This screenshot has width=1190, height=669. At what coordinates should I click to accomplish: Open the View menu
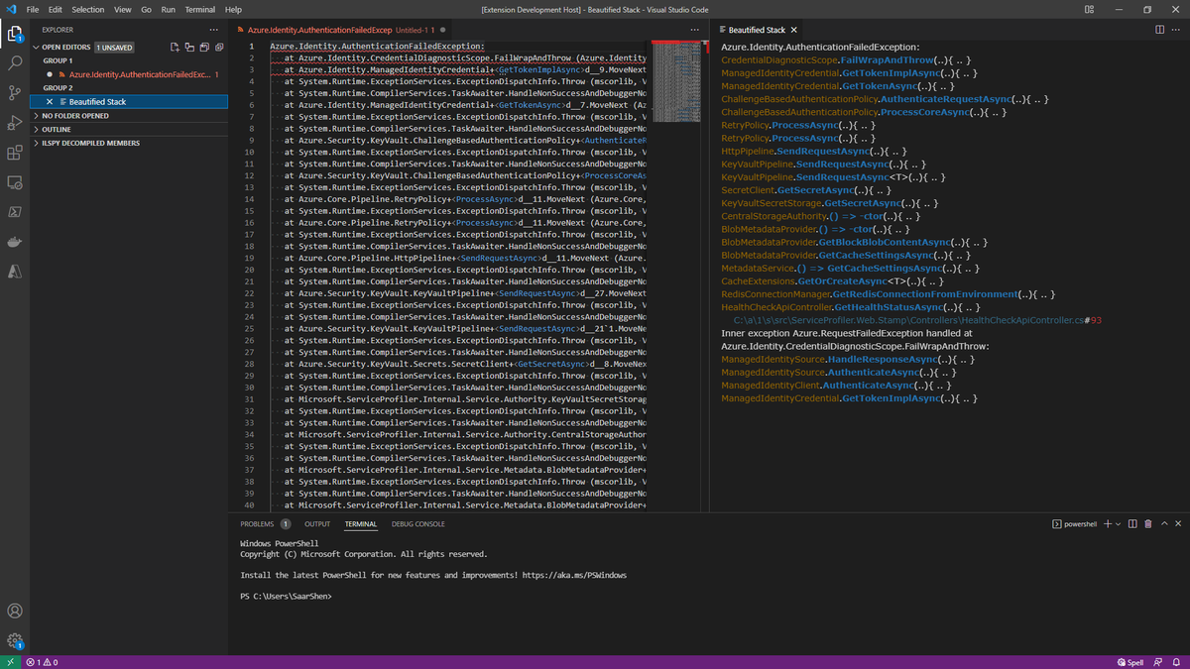123,9
